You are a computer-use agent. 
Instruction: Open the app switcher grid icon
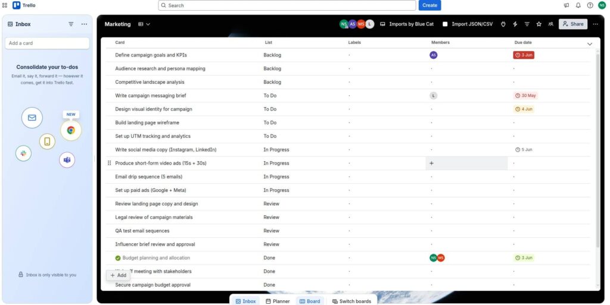(5, 5)
